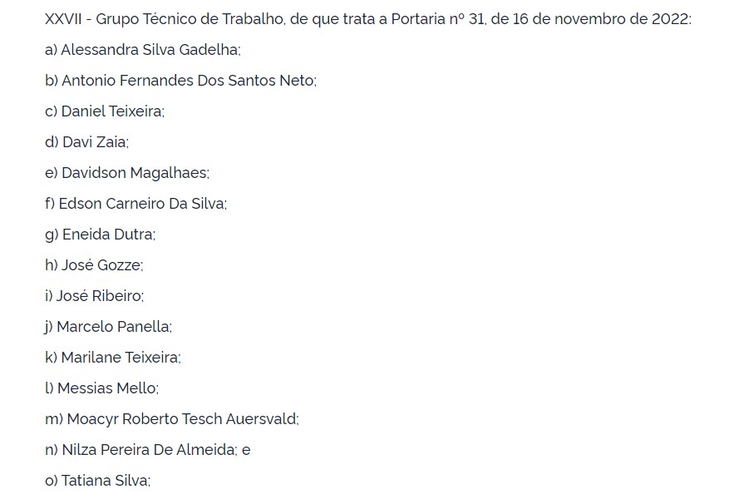Click the Davi Zaia list item

pos(86,142)
